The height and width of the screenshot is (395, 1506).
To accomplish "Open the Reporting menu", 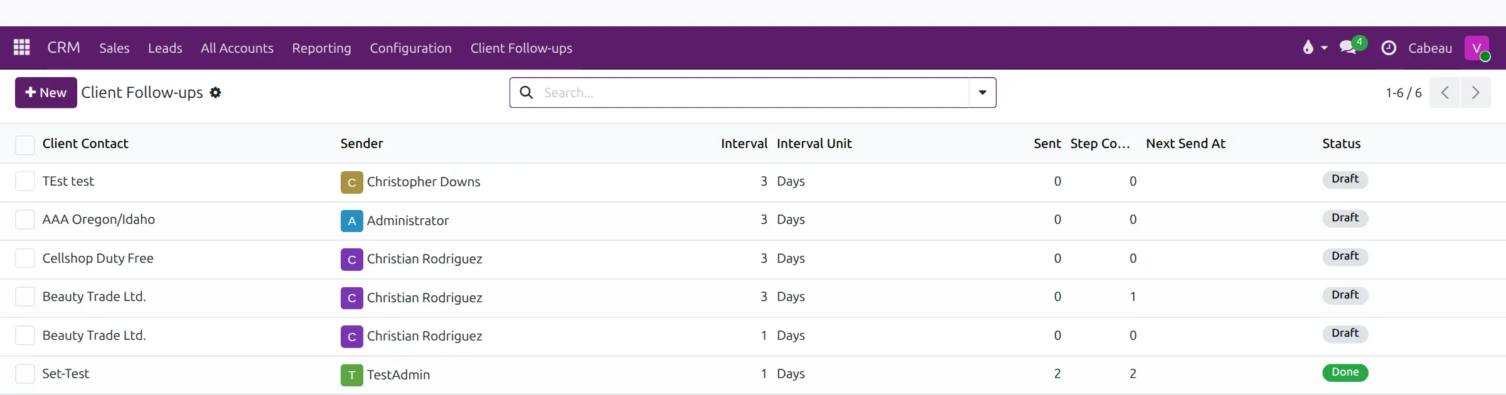I will click(321, 48).
